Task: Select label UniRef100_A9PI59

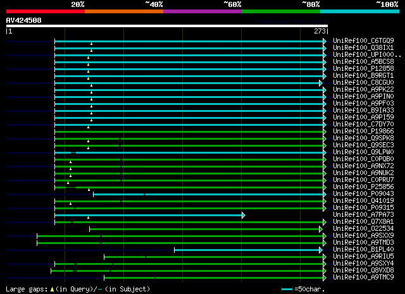Action: [363, 118]
